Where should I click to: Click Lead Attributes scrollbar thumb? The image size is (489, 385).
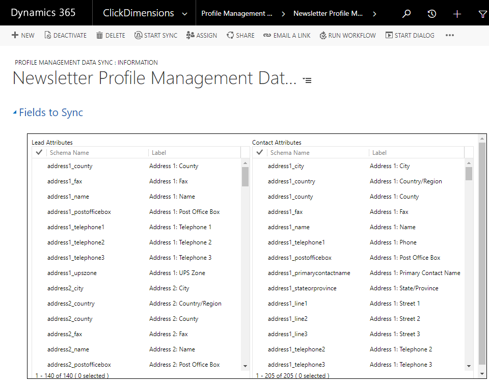[245, 176]
